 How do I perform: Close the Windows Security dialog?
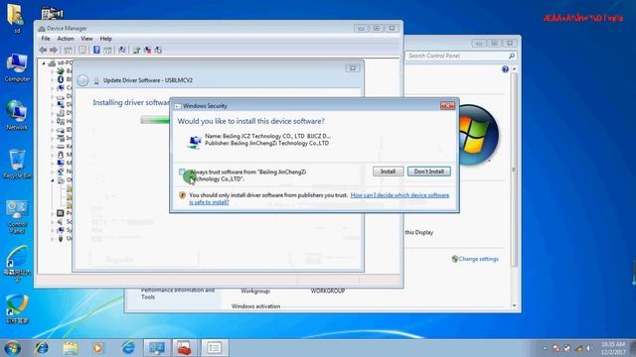(x=447, y=106)
